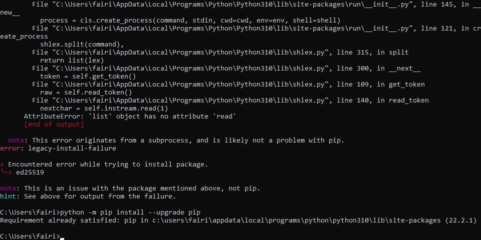Click the 'legacy-install-failure' text
Screen dimensions: 481x240
[72, 148]
